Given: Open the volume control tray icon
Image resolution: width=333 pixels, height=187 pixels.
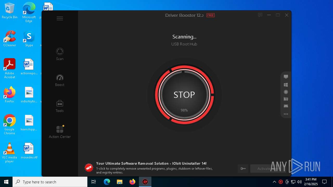Looking at the screenshot, I should pyautogui.click(x=299, y=182).
